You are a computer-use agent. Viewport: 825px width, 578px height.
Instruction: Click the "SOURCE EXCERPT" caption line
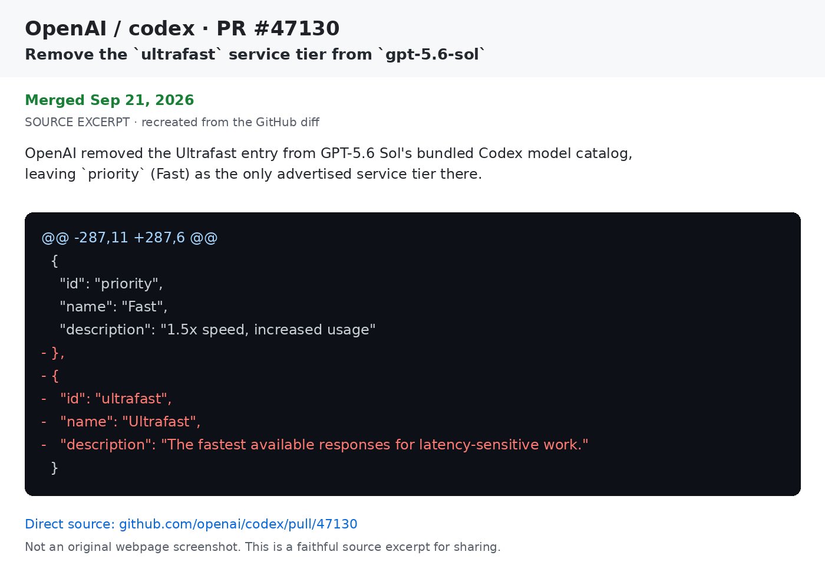172,122
